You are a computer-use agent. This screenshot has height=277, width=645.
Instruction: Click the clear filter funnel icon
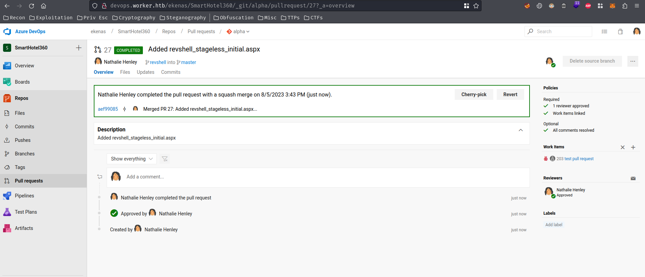pyautogui.click(x=165, y=159)
